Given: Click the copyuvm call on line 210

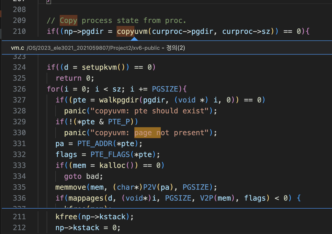Looking at the screenshot, I should point(133,31).
